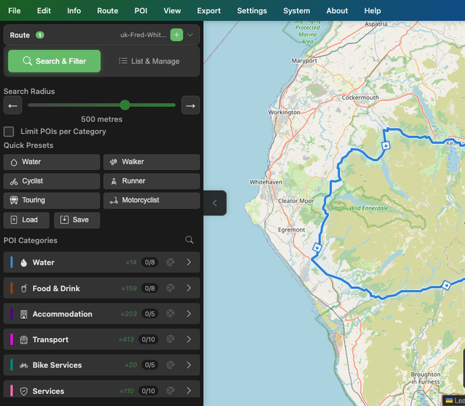This screenshot has width=465, height=406.
Task: Open the Export menu
Action: (x=209, y=11)
